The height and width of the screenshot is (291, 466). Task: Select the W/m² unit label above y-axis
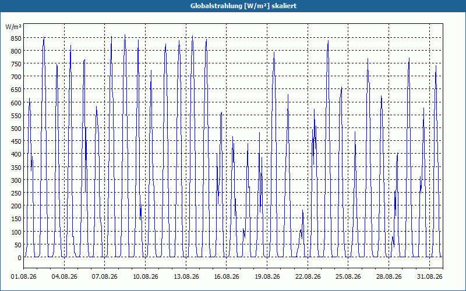point(13,27)
